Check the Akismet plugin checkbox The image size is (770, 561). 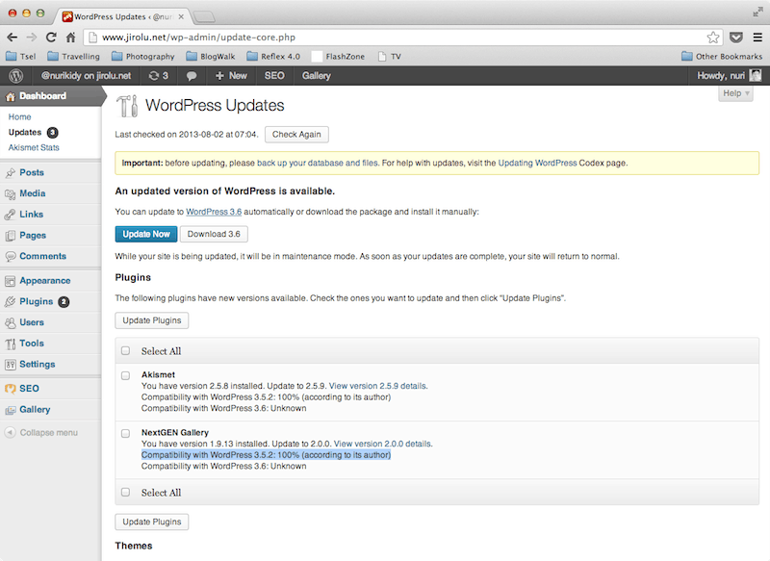pos(125,375)
